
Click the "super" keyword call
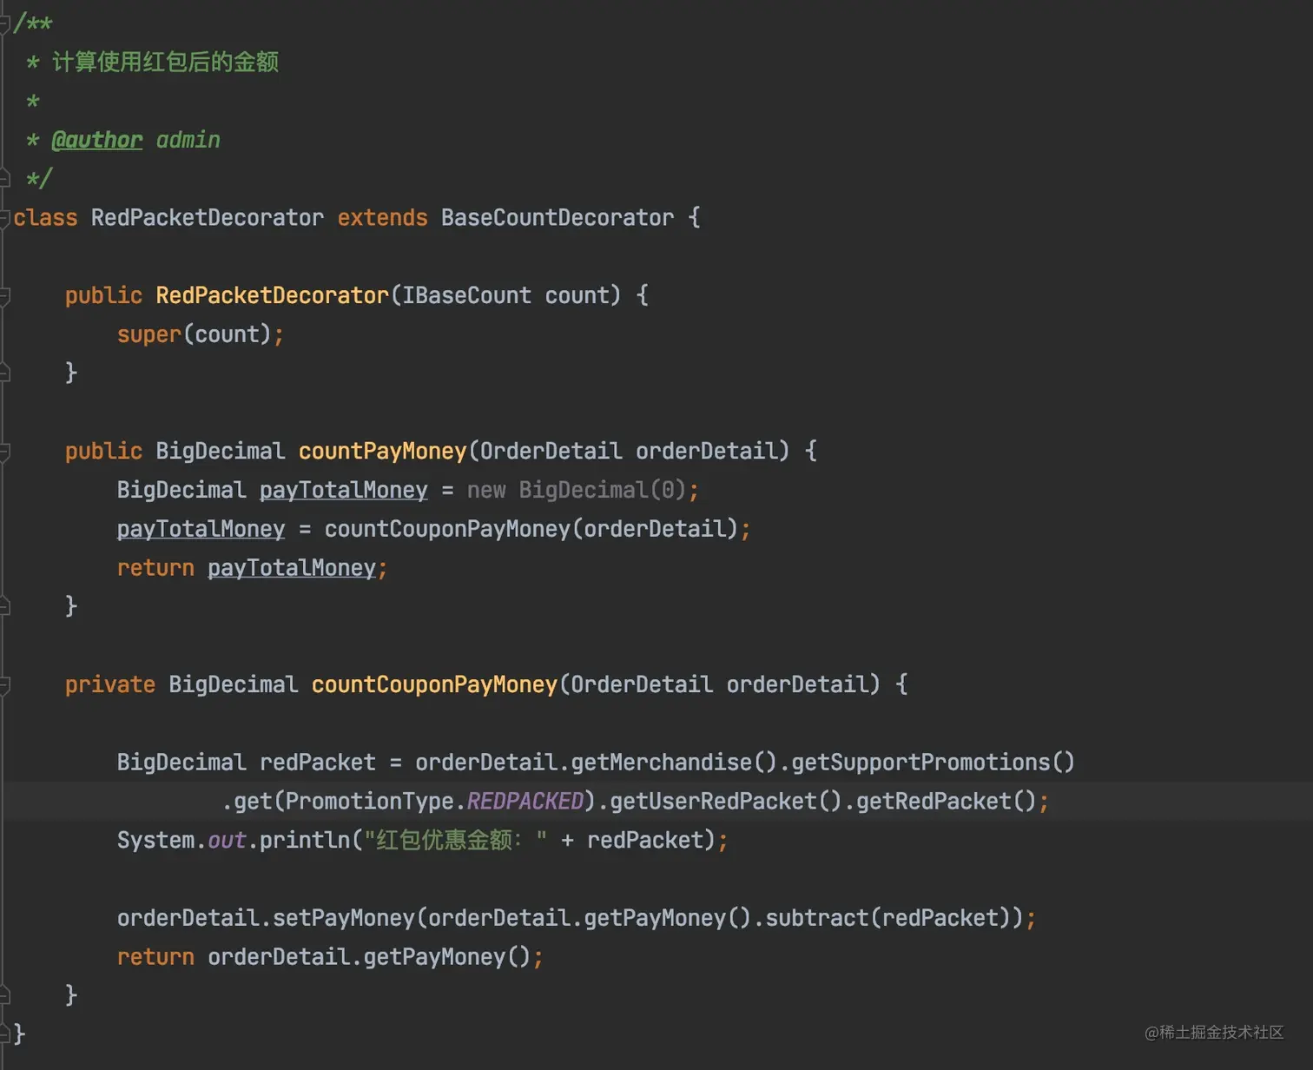click(148, 334)
